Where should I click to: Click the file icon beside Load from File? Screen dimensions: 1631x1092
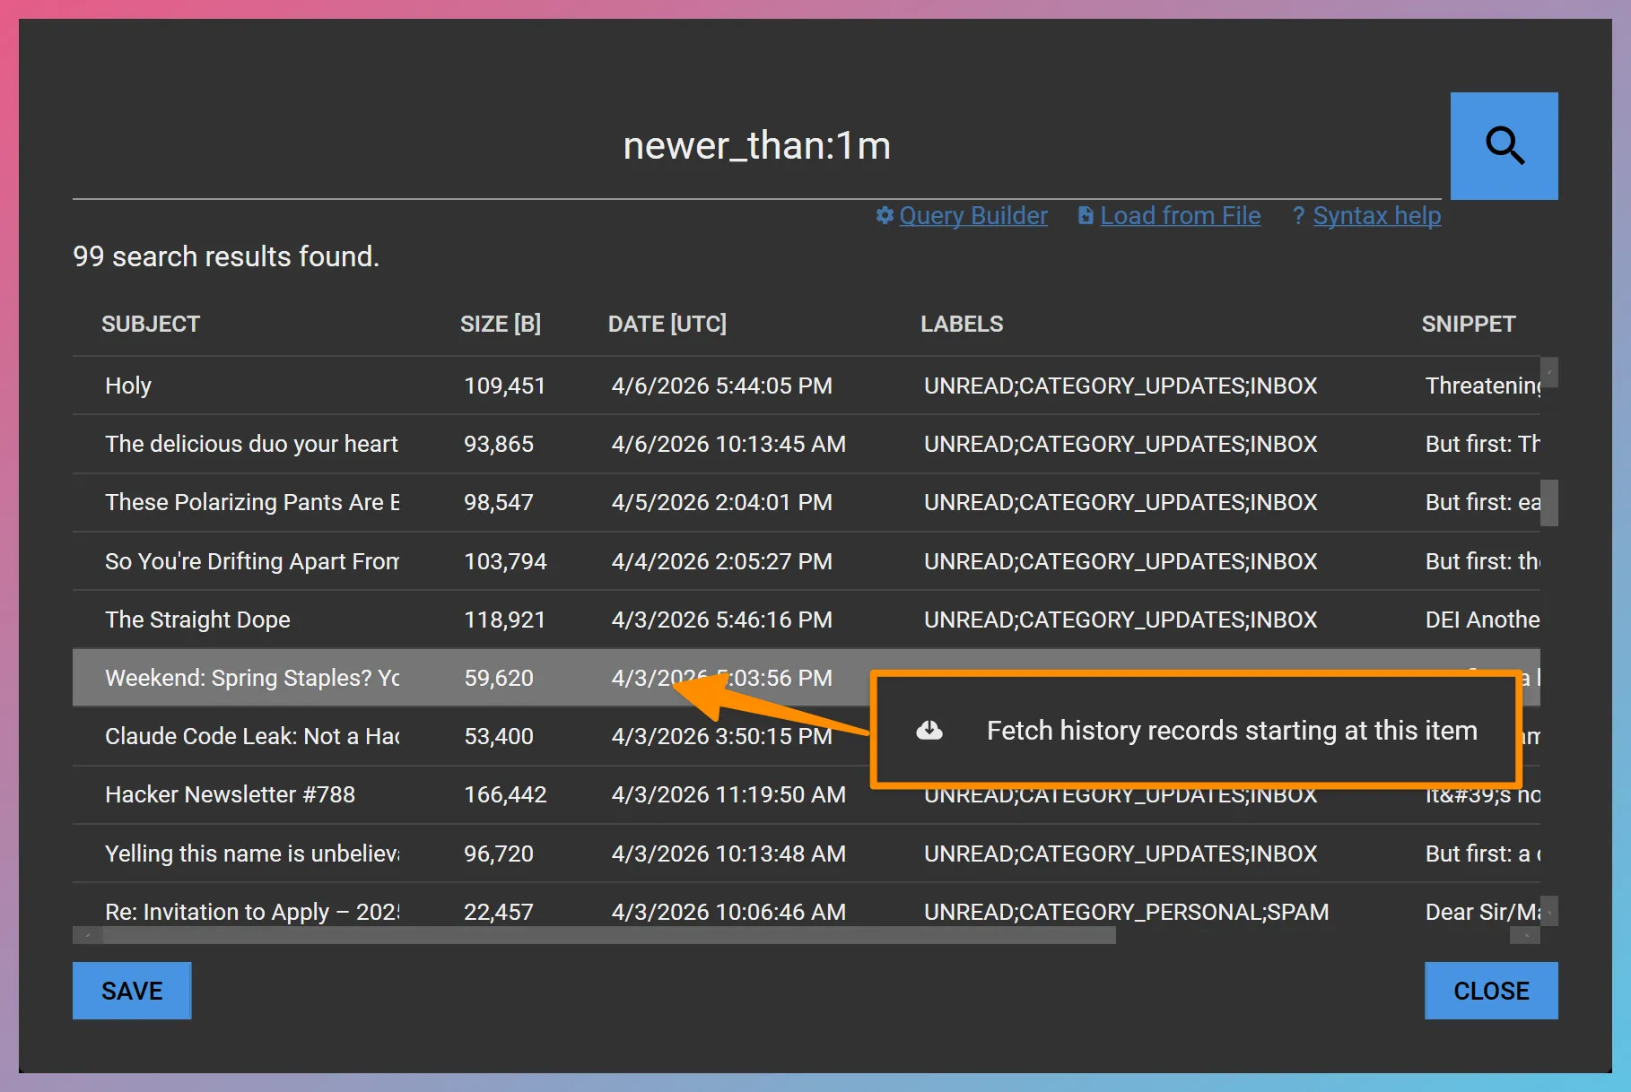[1085, 216]
